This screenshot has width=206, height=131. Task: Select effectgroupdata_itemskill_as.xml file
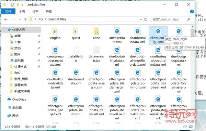pyautogui.click(x=117, y=108)
